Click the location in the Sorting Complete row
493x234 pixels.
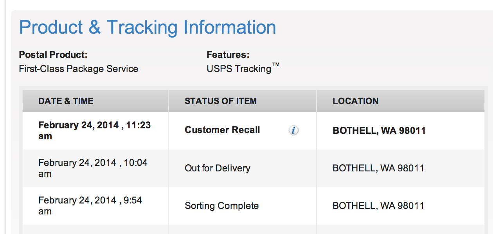click(378, 206)
